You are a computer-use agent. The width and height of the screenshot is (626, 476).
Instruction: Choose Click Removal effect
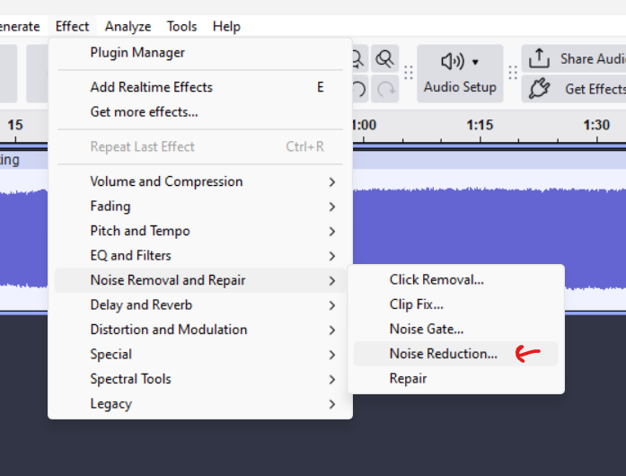[x=436, y=279]
